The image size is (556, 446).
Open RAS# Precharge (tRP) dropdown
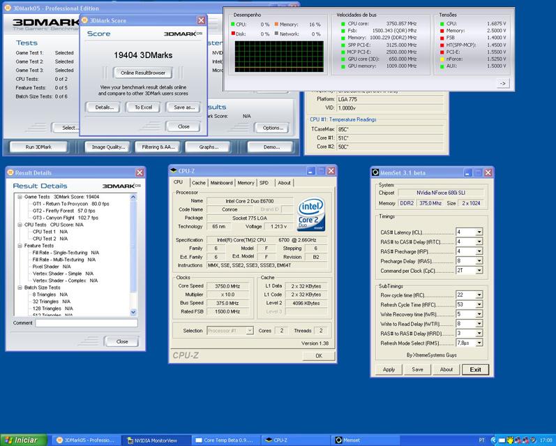pos(479,251)
